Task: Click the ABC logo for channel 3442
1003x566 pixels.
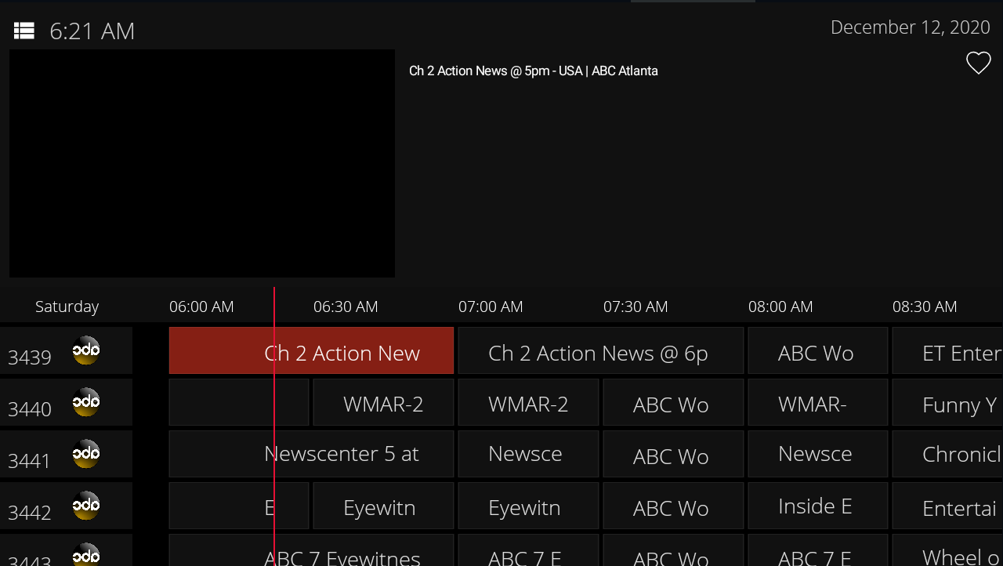Action: tap(86, 506)
